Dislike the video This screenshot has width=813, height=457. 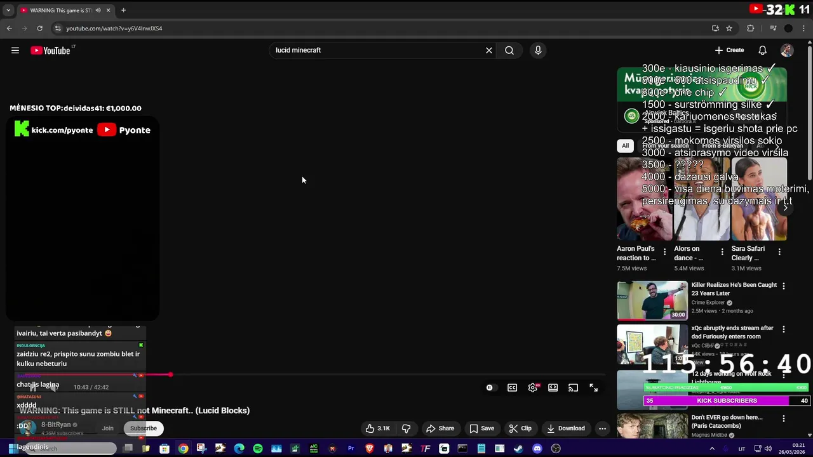[x=406, y=428]
